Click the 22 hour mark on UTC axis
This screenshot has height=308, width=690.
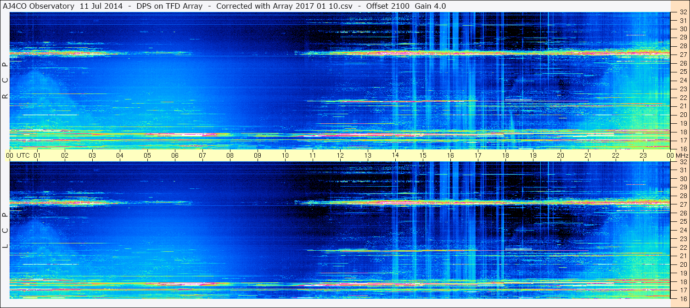(616, 155)
